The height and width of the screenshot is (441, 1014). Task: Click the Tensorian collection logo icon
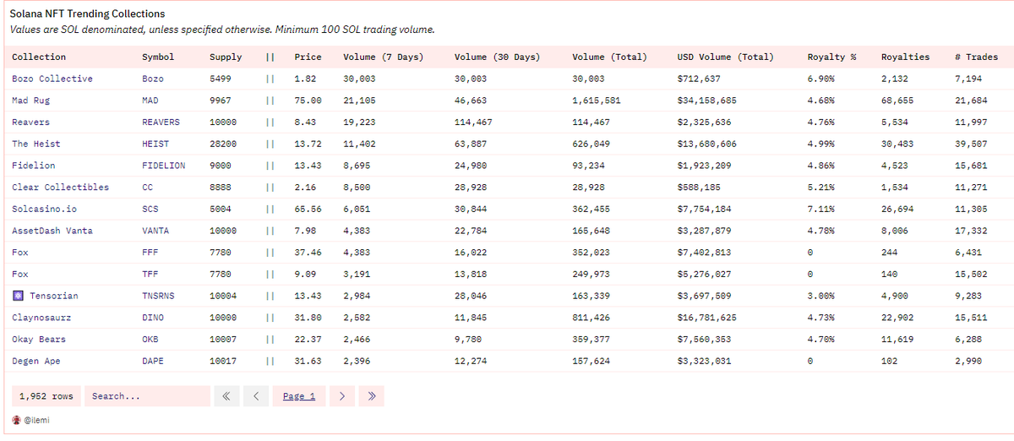[x=18, y=296]
